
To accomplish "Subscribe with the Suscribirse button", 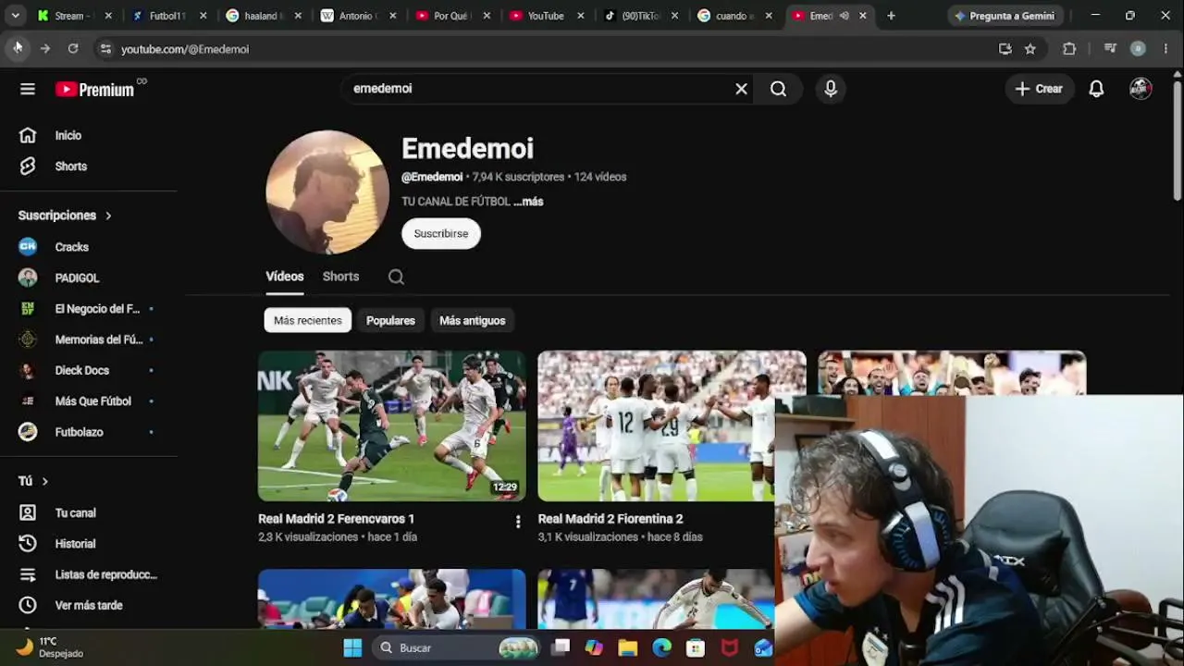I will point(441,234).
